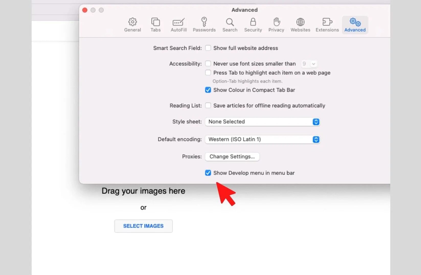Select the Advanced preferences pane
Viewport: 421px width, 275px height.
(x=355, y=25)
